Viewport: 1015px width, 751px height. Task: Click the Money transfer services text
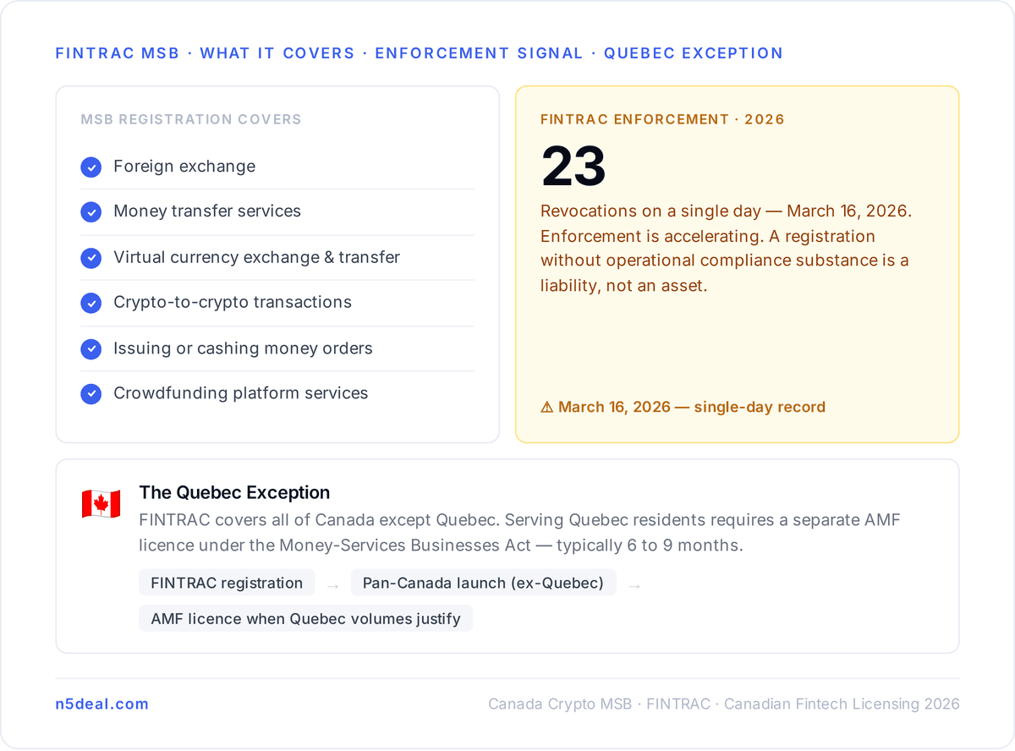207,211
